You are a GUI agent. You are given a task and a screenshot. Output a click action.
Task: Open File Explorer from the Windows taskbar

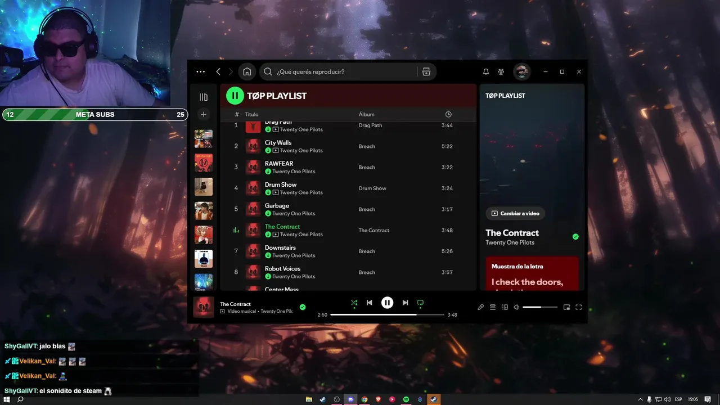click(x=309, y=399)
